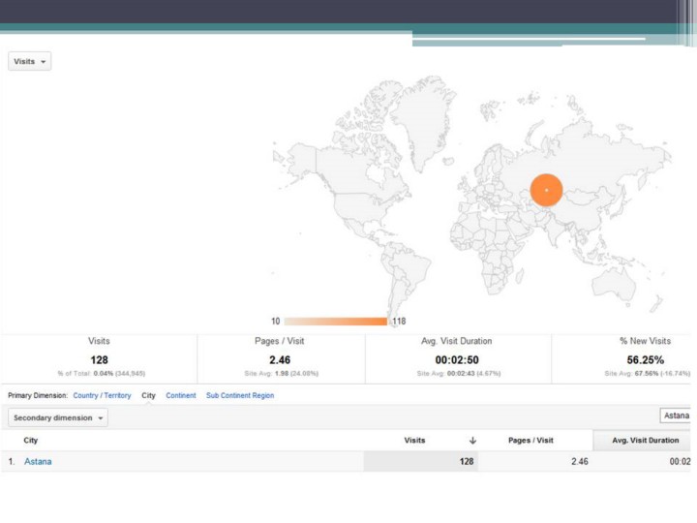Sort by Pages / Visit column header
Viewport: 697px width, 523px height.
point(530,441)
